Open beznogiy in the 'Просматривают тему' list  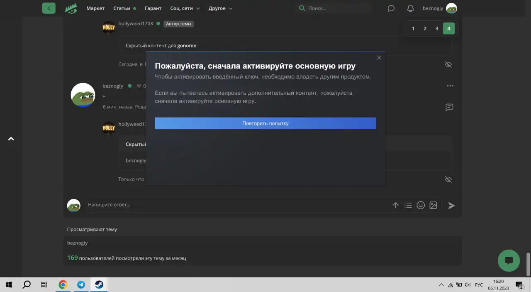pos(78,243)
